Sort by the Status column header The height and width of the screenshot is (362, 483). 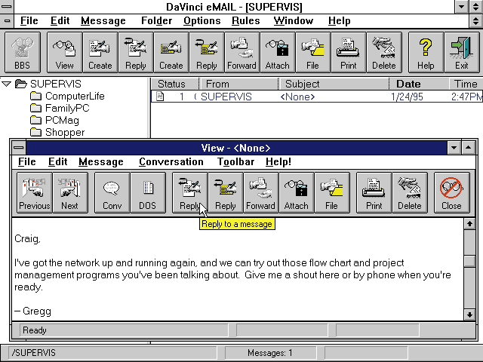(175, 84)
